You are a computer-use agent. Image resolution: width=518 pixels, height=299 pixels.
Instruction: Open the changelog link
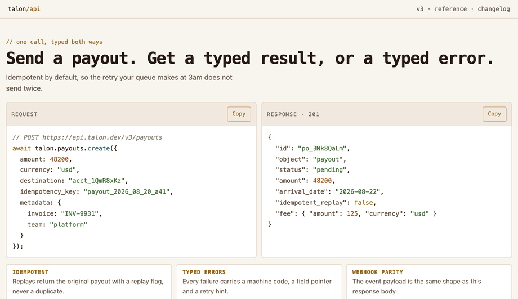(x=494, y=9)
